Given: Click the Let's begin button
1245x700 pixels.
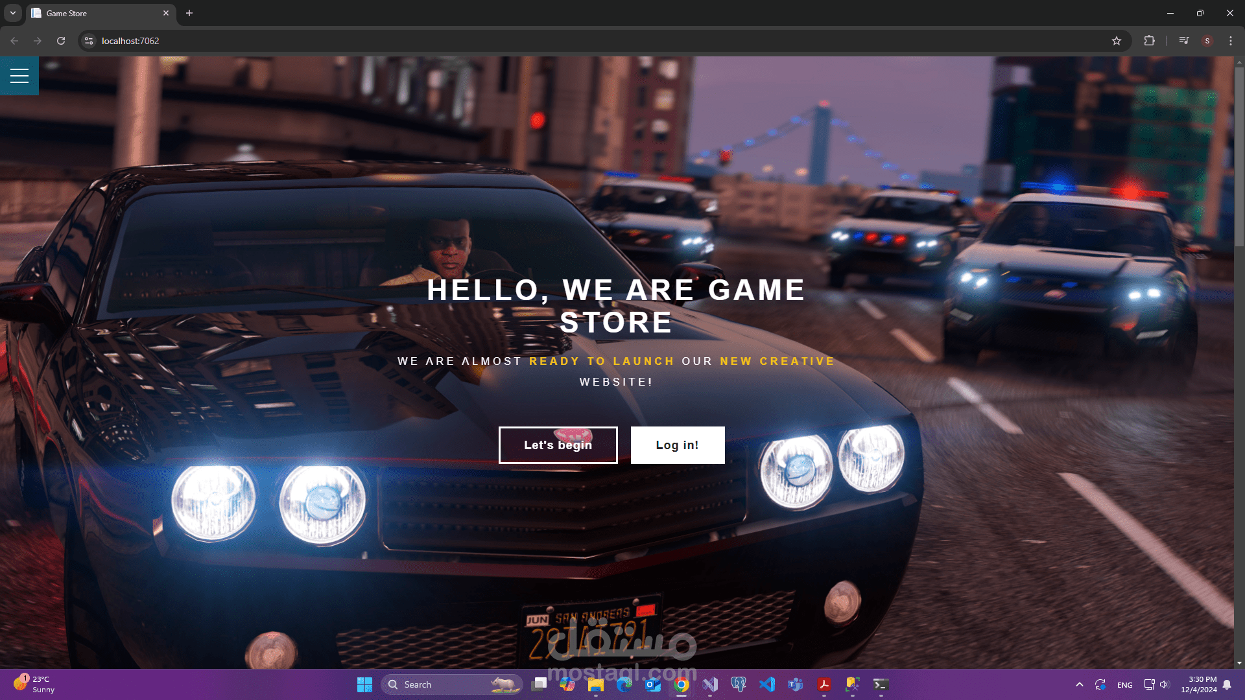Looking at the screenshot, I should pos(558,445).
